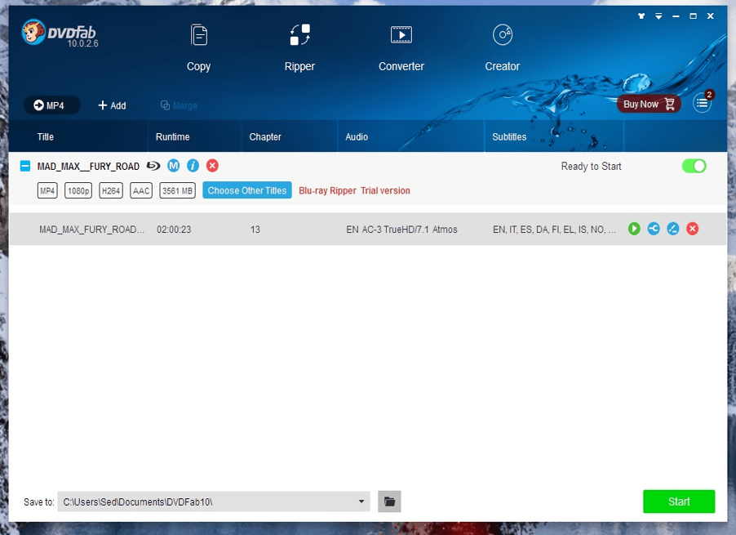Collapse the MAD_MAX__FURY_ROAD source entry
This screenshot has height=535, width=736.
coord(24,166)
